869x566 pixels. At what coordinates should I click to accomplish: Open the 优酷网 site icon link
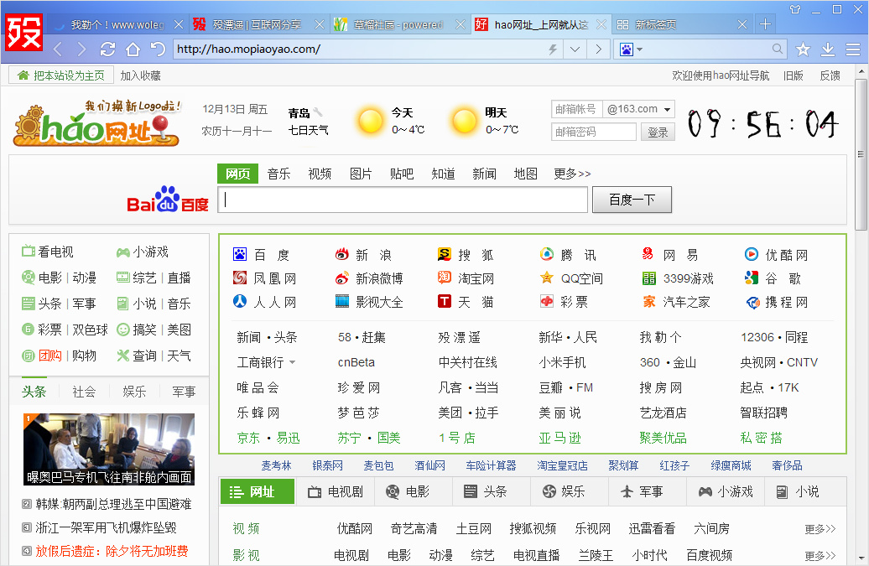coord(751,254)
